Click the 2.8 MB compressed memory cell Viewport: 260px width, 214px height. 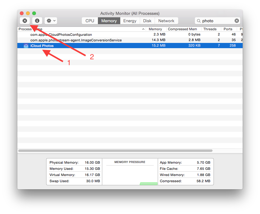(194, 40)
